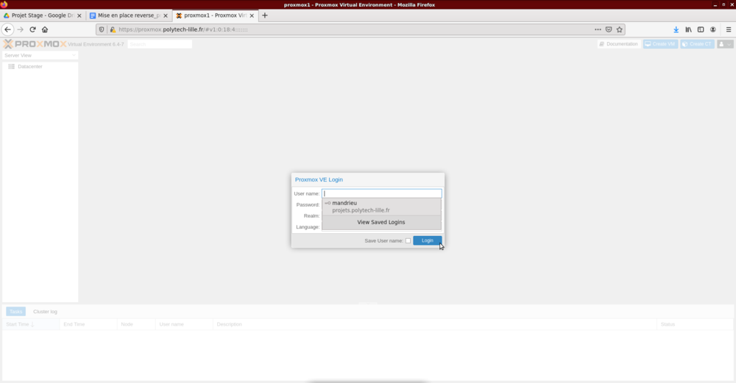Screen dimensions: 736x383
Task: Bookmark this page with the star icon
Action: click(x=620, y=29)
